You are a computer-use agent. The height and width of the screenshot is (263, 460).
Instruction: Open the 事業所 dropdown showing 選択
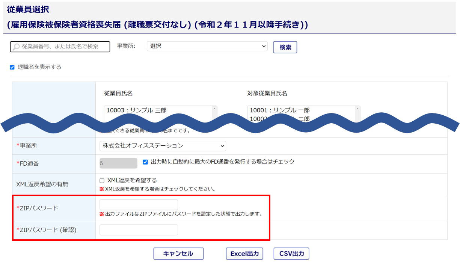pyautogui.click(x=207, y=46)
